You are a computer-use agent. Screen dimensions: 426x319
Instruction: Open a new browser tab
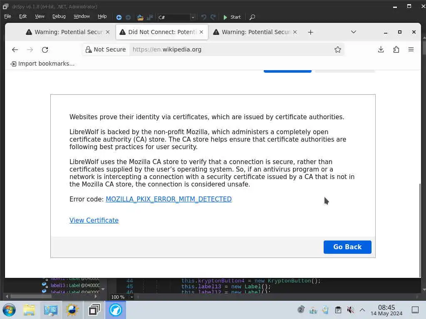coord(310,32)
